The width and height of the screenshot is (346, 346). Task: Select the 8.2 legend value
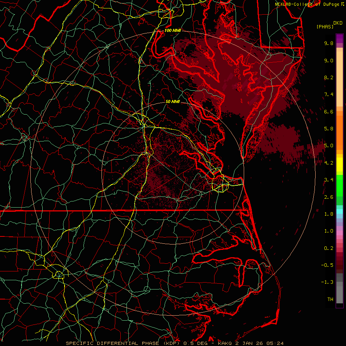click(x=329, y=77)
